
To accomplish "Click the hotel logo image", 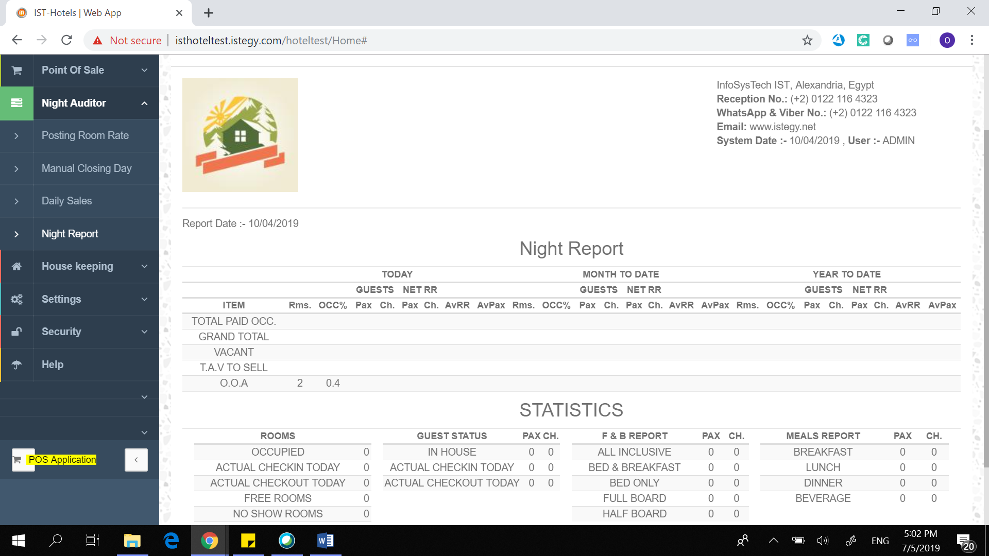I will click(240, 135).
